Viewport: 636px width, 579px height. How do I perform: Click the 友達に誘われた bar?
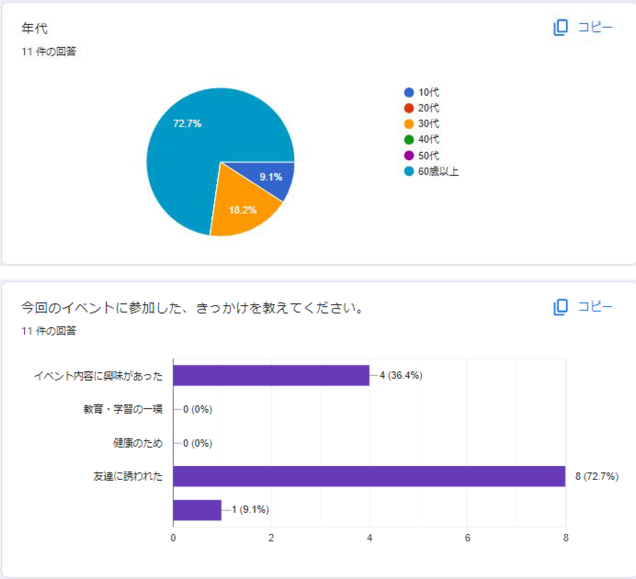pos(369,476)
